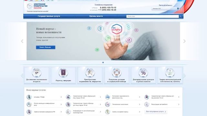Viewport: 207px width, 116px height.
Task: Open the Штрафы ГИБДД service link
Action: click(39, 97)
